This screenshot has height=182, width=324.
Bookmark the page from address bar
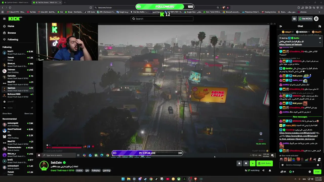point(91,8)
